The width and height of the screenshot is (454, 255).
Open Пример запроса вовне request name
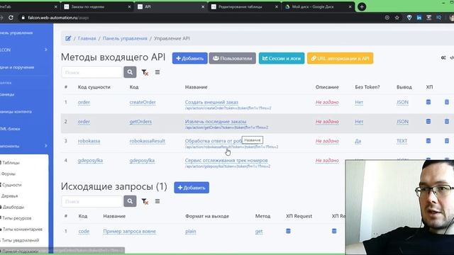click(129, 231)
